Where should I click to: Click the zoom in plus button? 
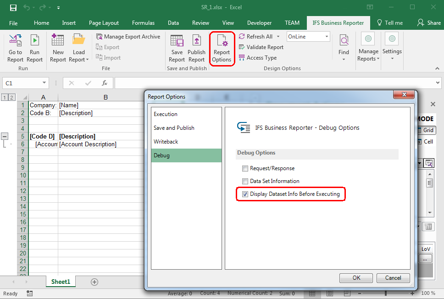tap(412, 293)
